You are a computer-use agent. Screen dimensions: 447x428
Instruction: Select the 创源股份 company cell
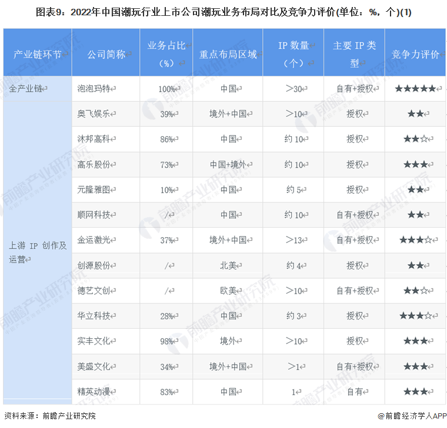tap(106, 265)
